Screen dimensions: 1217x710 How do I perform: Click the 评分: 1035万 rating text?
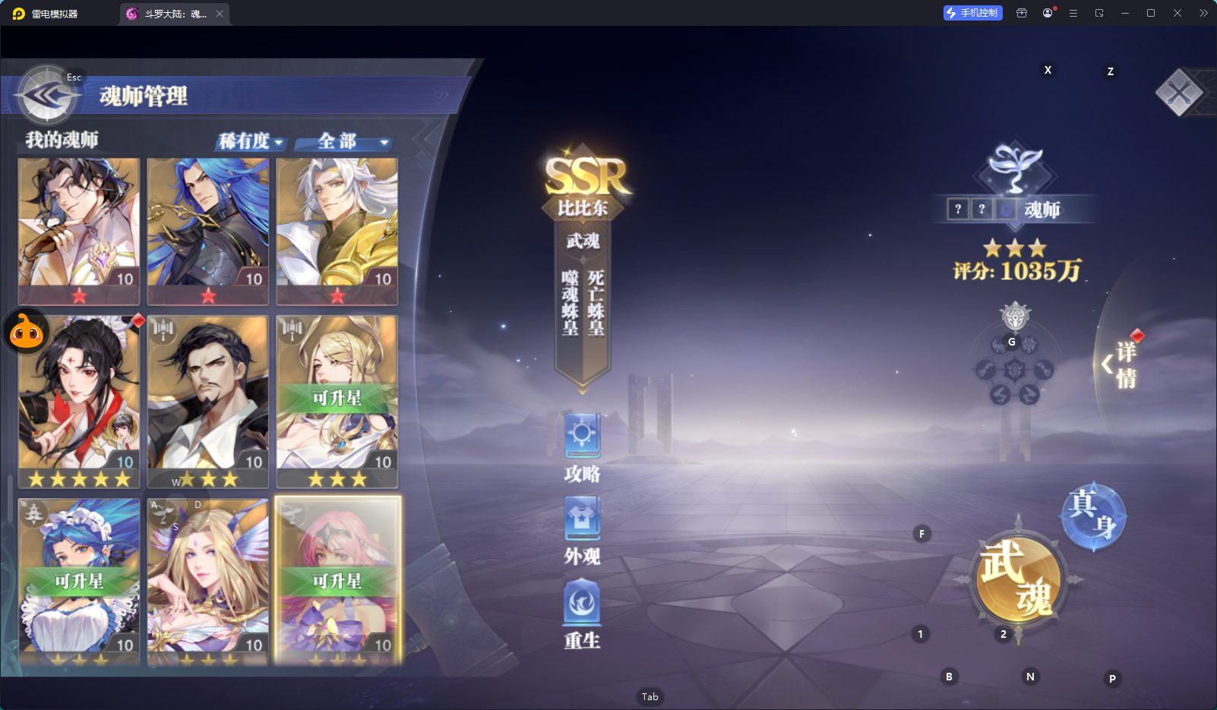coord(1017,271)
